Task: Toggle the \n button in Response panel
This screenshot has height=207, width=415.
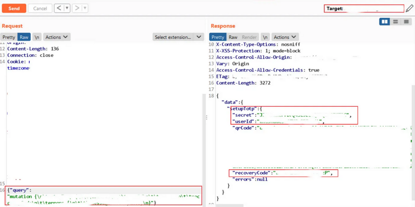Action: [265, 37]
